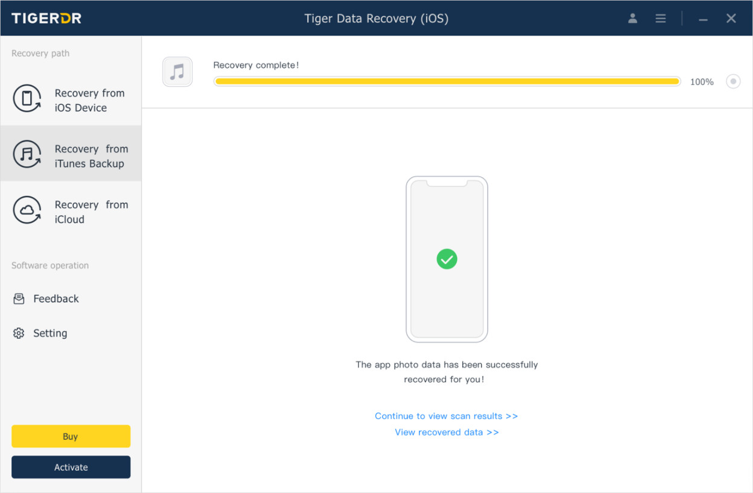The height and width of the screenshot is (493, 753).
Task: Click the Recovery path heading
Action: tap(40, 53)
